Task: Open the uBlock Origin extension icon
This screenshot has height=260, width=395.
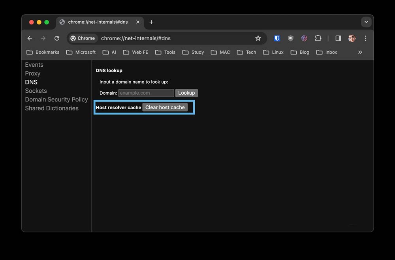Action: point(290,38)
